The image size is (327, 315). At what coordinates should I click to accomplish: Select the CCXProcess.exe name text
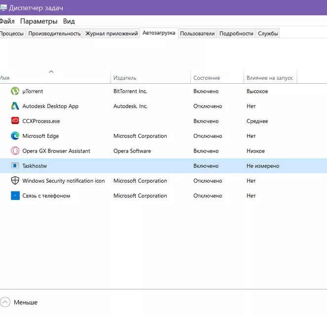coord(41,121)
